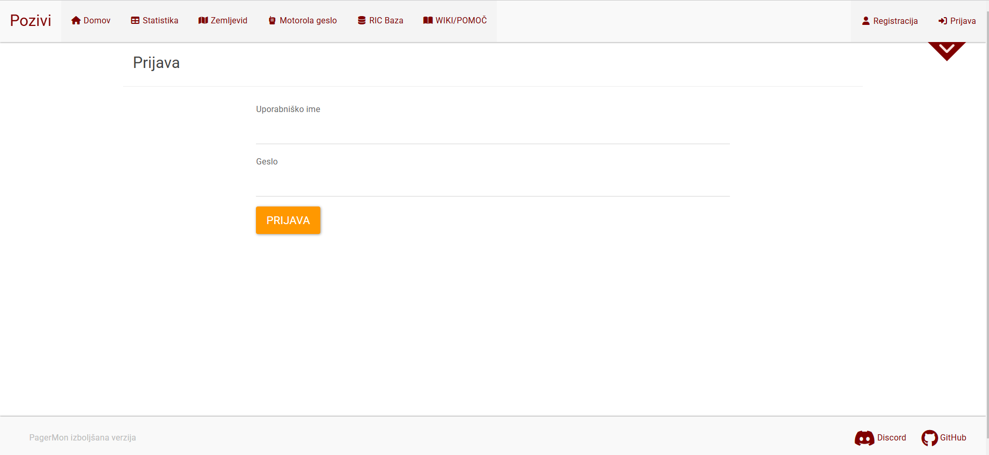Focus the Geslo password field
Screen dimensions: 989x455
click(493, 184)
